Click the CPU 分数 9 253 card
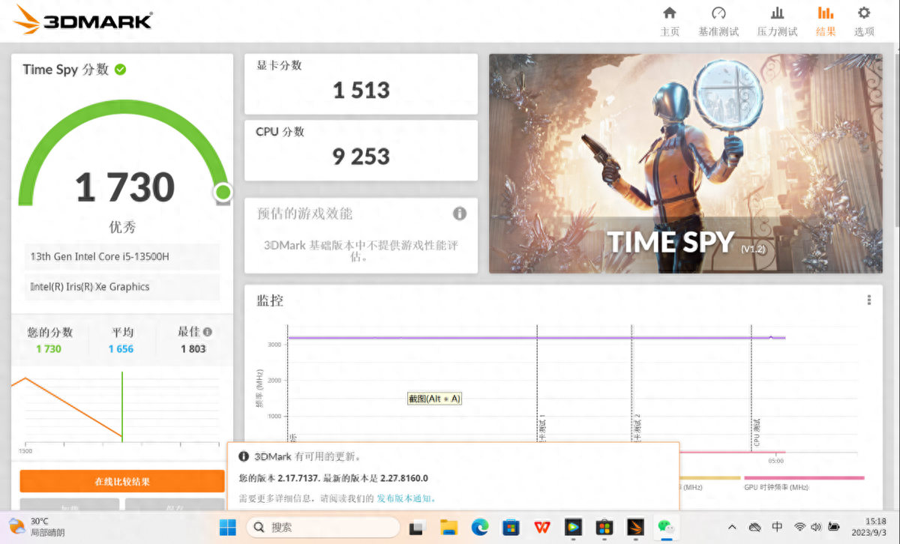 point(361,150)
